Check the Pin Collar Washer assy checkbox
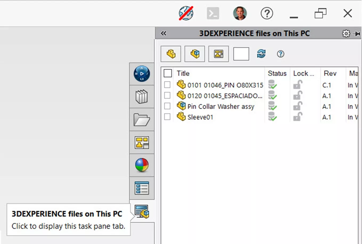The height and width of the screenshot is (244, 362). [167, 106]
